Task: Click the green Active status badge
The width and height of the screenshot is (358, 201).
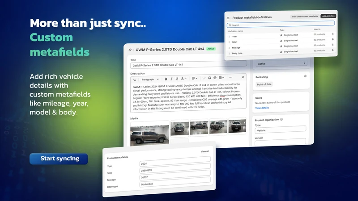Action: coord(211,49)
